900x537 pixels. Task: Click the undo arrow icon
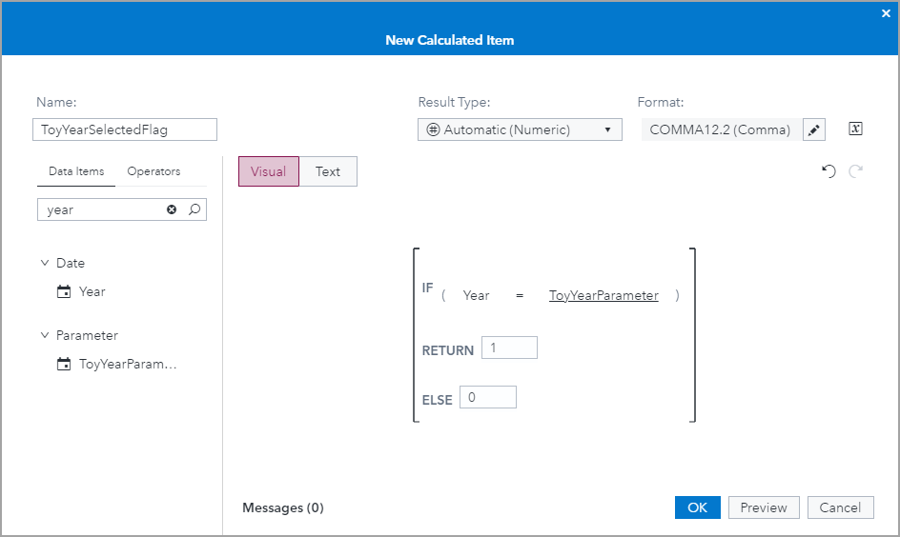[828, 171]
